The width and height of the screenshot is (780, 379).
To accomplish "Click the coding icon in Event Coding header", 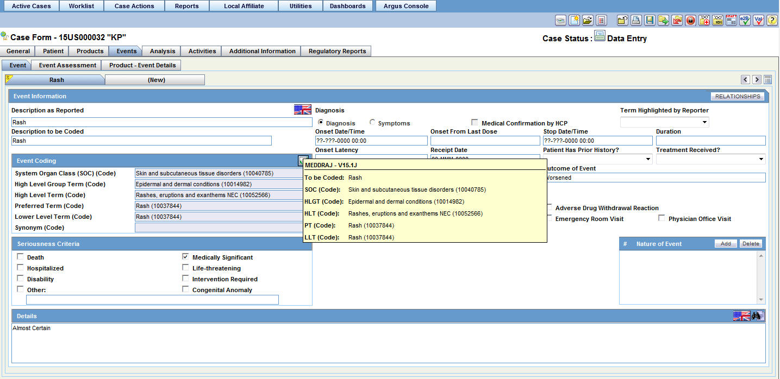I will [302, 160].
